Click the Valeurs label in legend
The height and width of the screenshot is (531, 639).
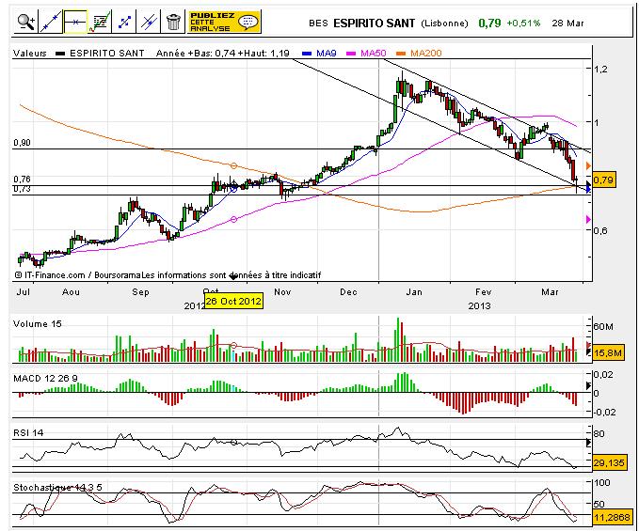pos(30,53)
